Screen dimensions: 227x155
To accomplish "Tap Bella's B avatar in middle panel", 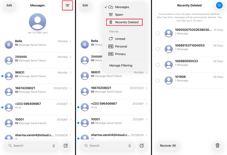I will pyautogui.click(x=85, y=45).
